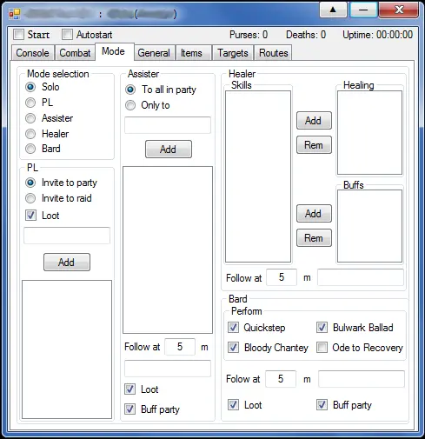Screen dimensions: 425x439
Task: Enable Ode to Recovery perform checkbox
Action: pyautogui.click(x=322, y=347)
